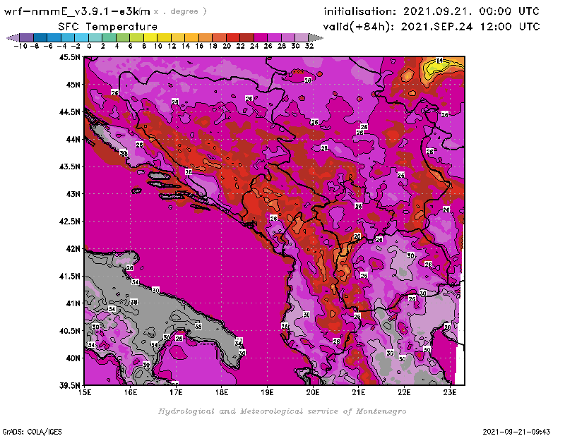Click the yellow swatch between 8 and 10

[x=150, y=37]
